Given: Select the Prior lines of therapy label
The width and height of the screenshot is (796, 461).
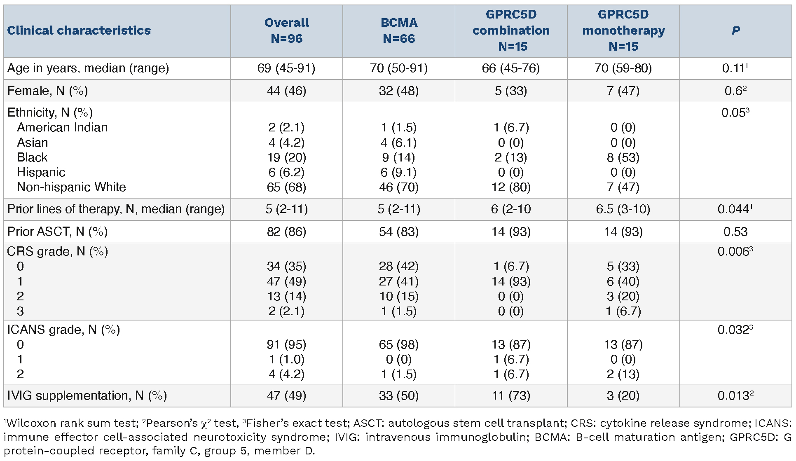Looking at the screenshot, I should pyautogui.click(x=116, y=209).
